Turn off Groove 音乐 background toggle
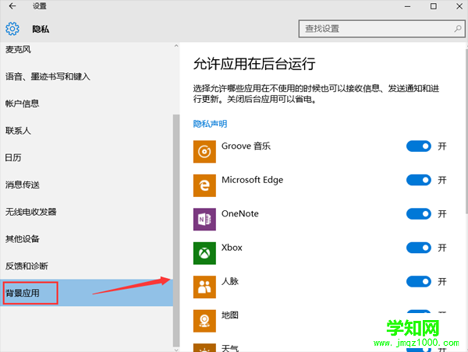This screenshot has width=468, height=352. [x=418, y=146]
